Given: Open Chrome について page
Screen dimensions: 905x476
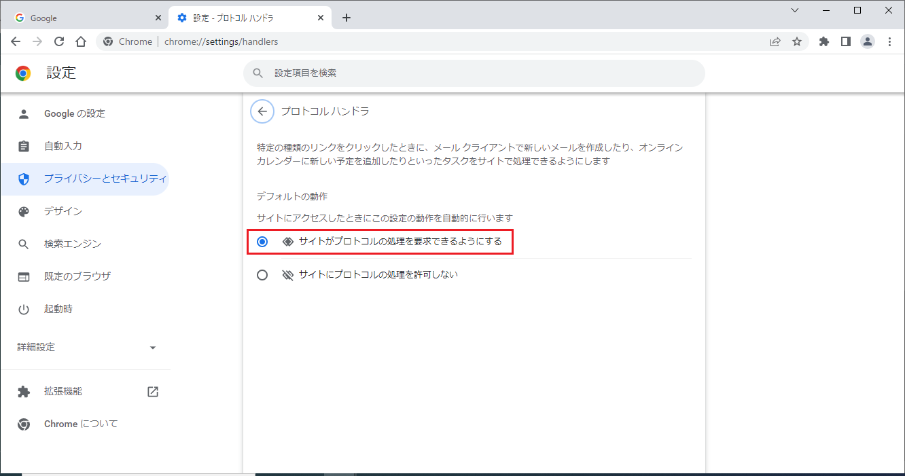Looking at the screenshot, I should pyautogui.click(x=81, y=424).
